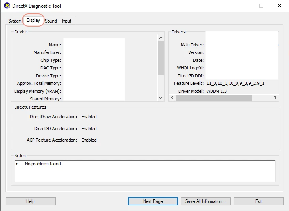Click the AGP Texture Acceleration Enabled value
This screenshot has width=289, height=211.
[x=89, y=140]
